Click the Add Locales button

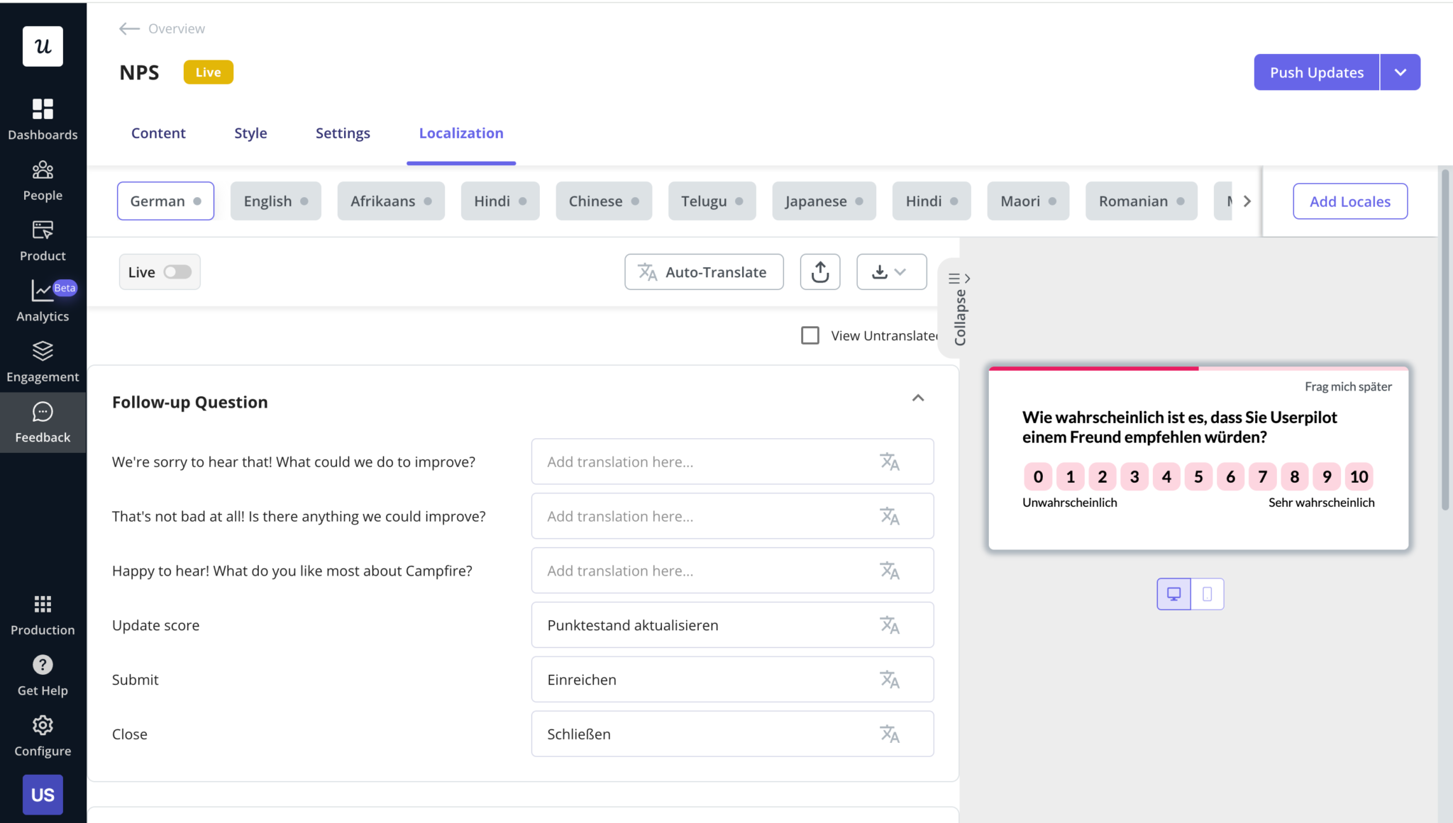pyautogui.click(x=1349, y=201)
